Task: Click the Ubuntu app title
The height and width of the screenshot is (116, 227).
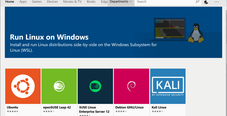Action: click(x=12, y=108)
